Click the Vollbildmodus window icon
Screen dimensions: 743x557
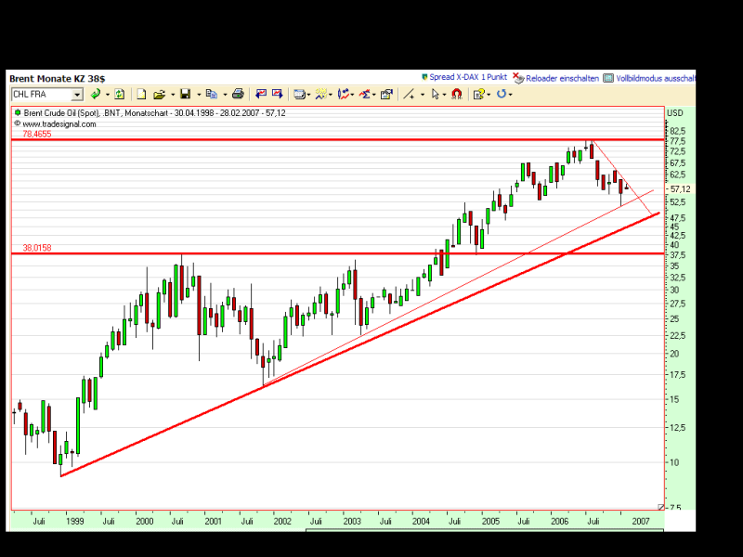pyautogui.click(x=608, y=78)
